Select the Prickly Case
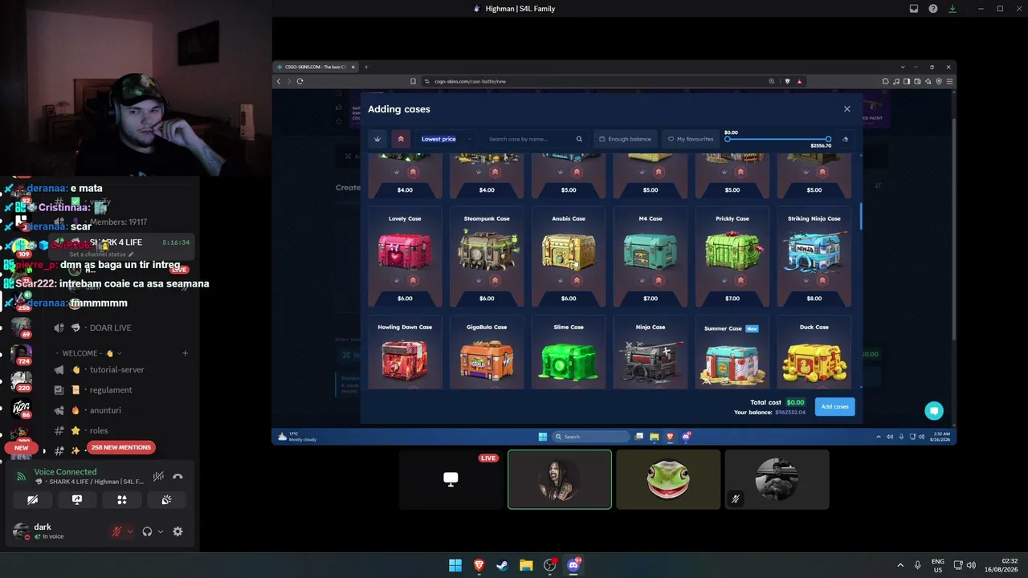This screenshot has height=578, width=1028. [x=732, y=258]
